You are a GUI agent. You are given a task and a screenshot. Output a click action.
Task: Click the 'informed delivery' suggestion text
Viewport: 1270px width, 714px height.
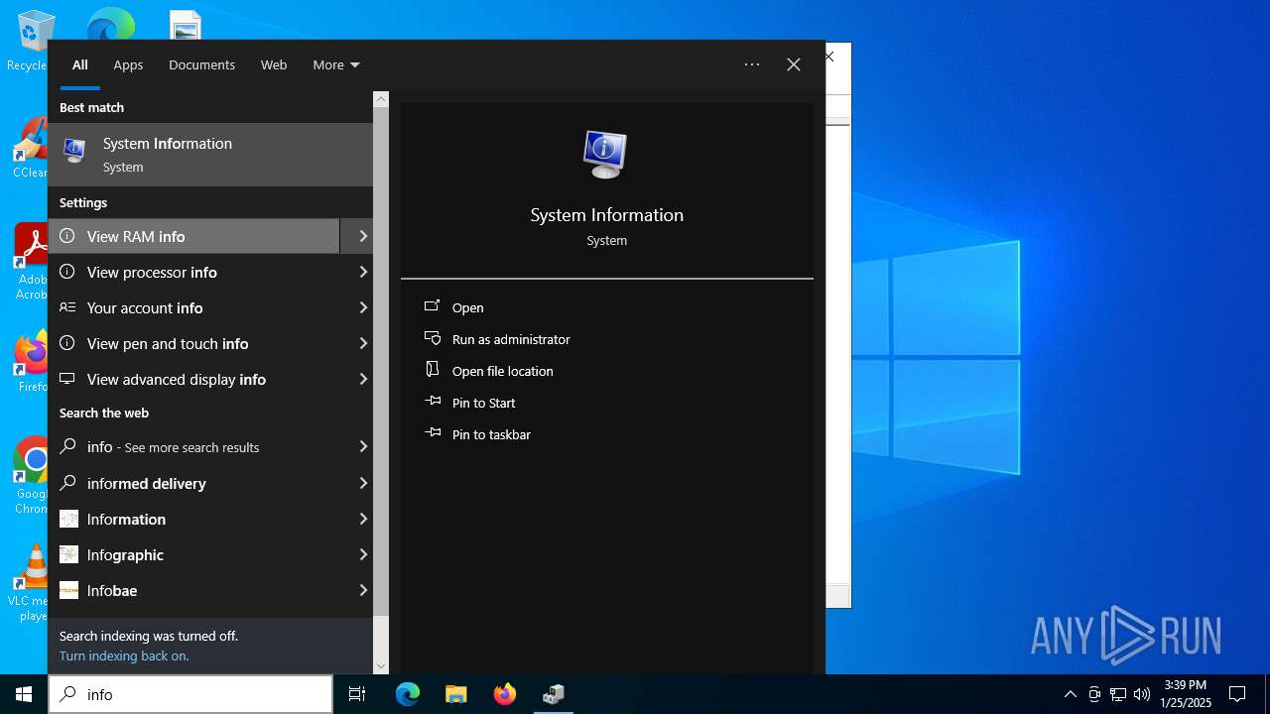pyautogui.click(x=147, y=483)
